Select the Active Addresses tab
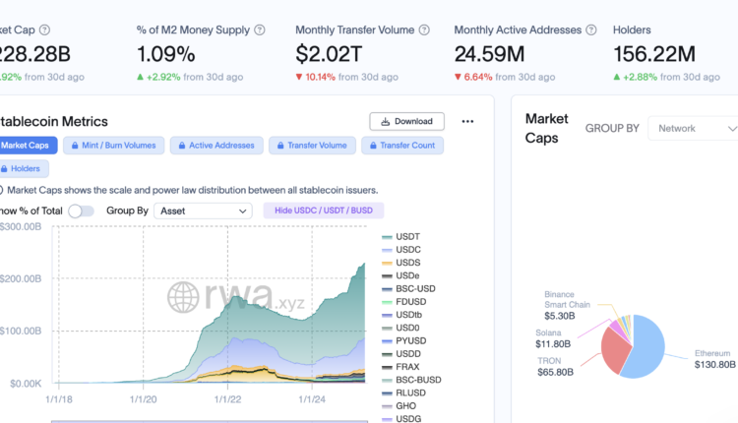The image size is (738, 423). coord(215,146)
